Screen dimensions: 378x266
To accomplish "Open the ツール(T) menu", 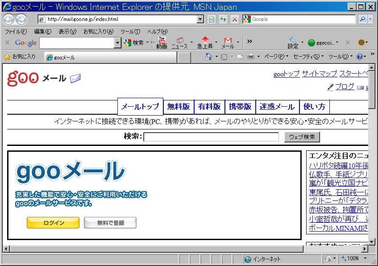I will [x=130, y=32].
